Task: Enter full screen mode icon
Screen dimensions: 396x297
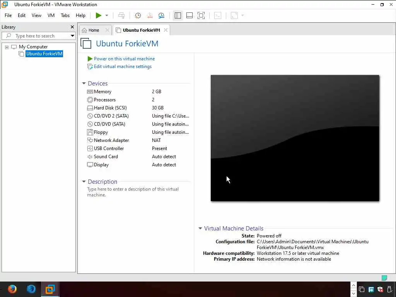Action: (x=201, y=15)
